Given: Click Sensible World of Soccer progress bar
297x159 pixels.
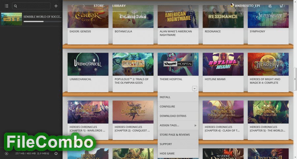Looking at the screenshot, I should point(43,21).
